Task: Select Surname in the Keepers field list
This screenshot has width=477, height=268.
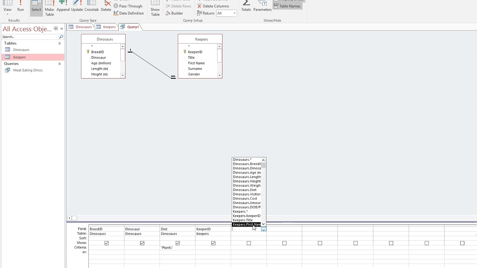Action: (195, 69)
